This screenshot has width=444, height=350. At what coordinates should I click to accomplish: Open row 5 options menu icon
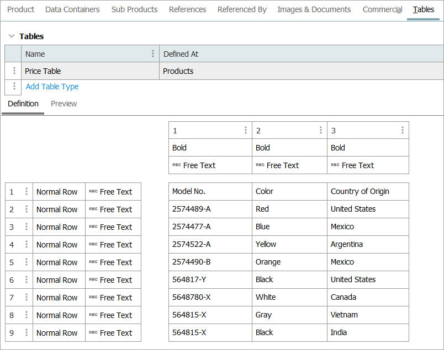click(26, 262)
